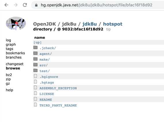Click the file icon beside LICENSE
This screenshot has height=122, width=164.
click(35, 93)
